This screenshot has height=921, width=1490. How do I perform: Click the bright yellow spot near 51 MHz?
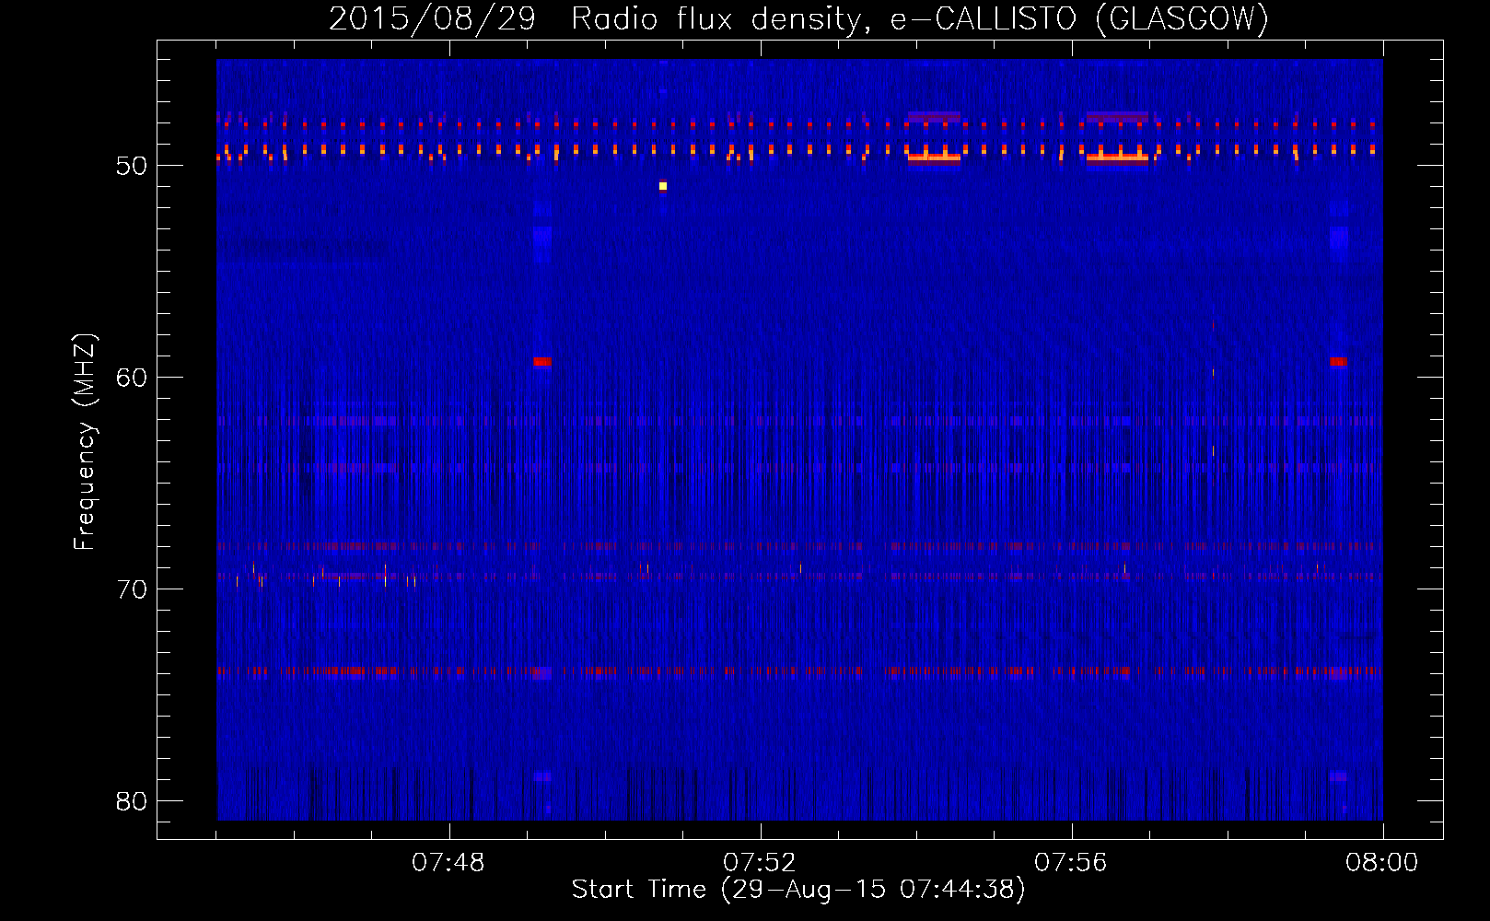click(662, 186)
